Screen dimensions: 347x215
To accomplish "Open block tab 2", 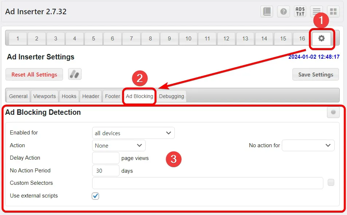I will click(37, 39).
